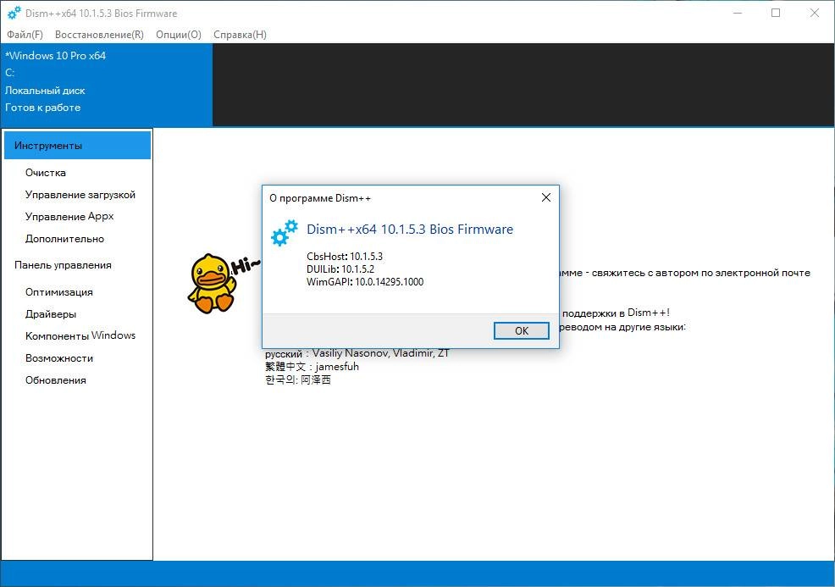Click the 繁體中文 : jamesfuh translator line
The height and width of the screenshot is (587, 835).
312,367
